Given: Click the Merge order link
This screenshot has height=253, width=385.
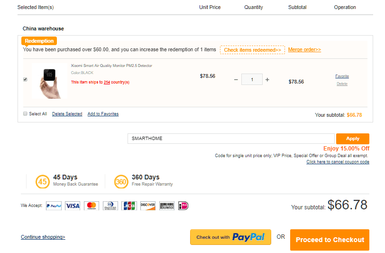Looking at the screenshot, I should tap(304, 49).
